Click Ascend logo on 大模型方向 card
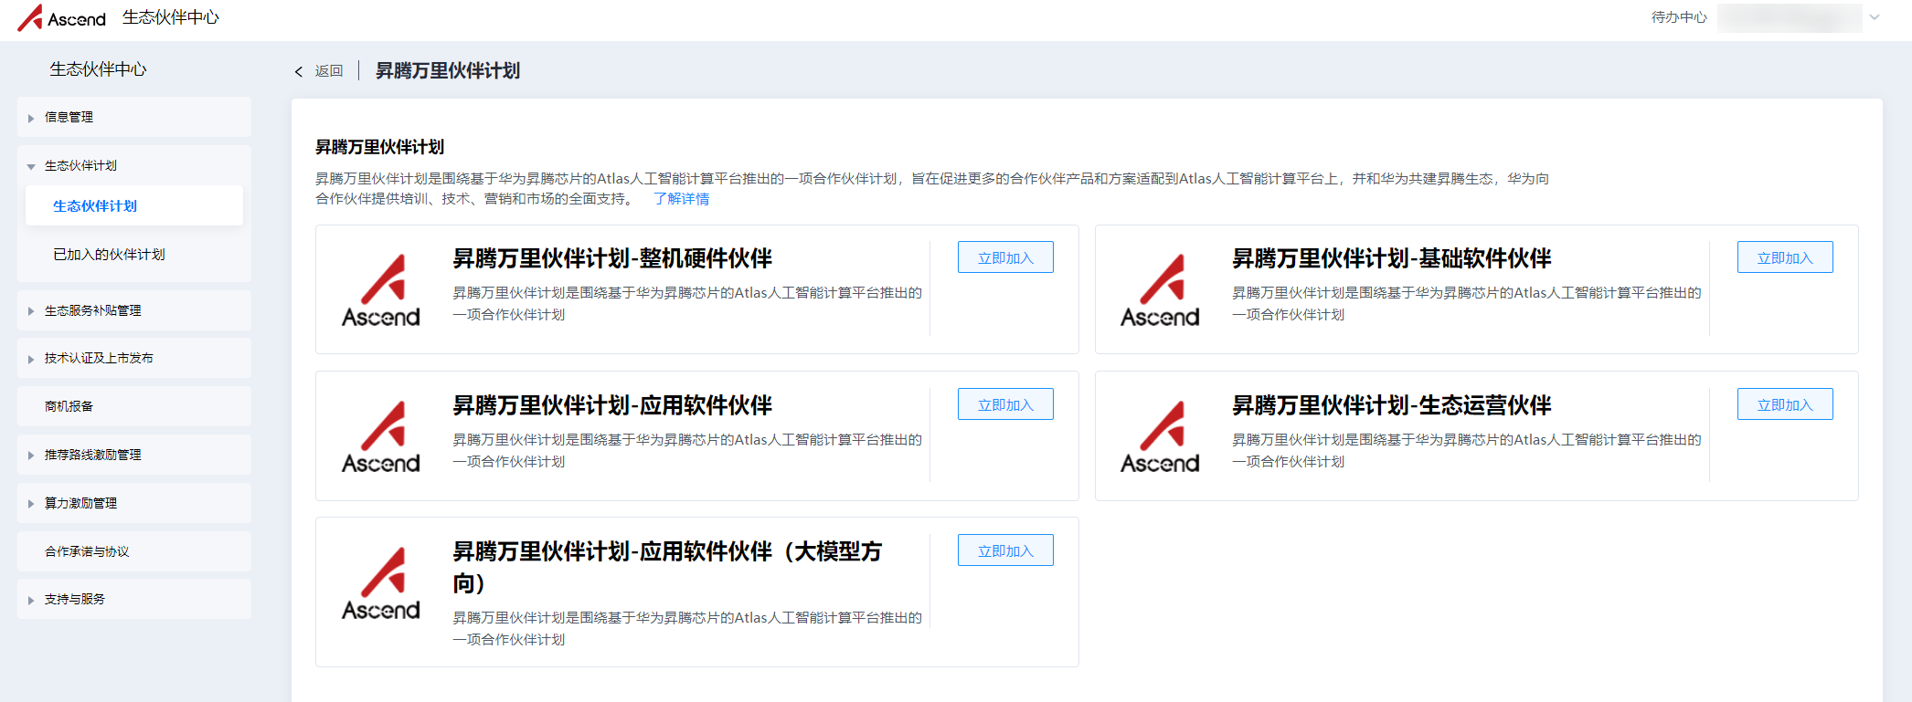This screenshot has width=1912, height=702. pos(381,583)
